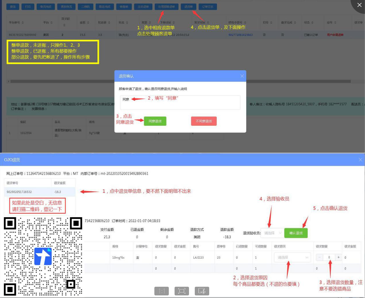Image resolution: width=365 pixels, height=298 pixels.
Task: Close the 退货确认 dialog X icon
Action: [242, 76]
